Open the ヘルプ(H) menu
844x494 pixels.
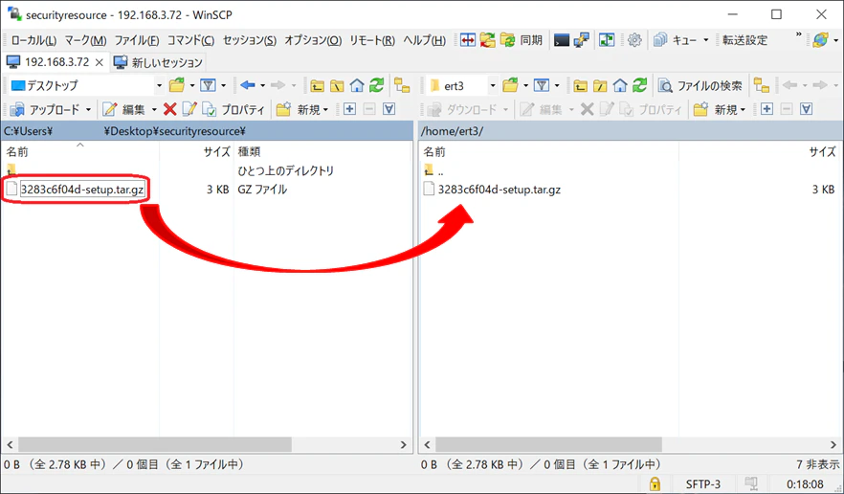424,40
